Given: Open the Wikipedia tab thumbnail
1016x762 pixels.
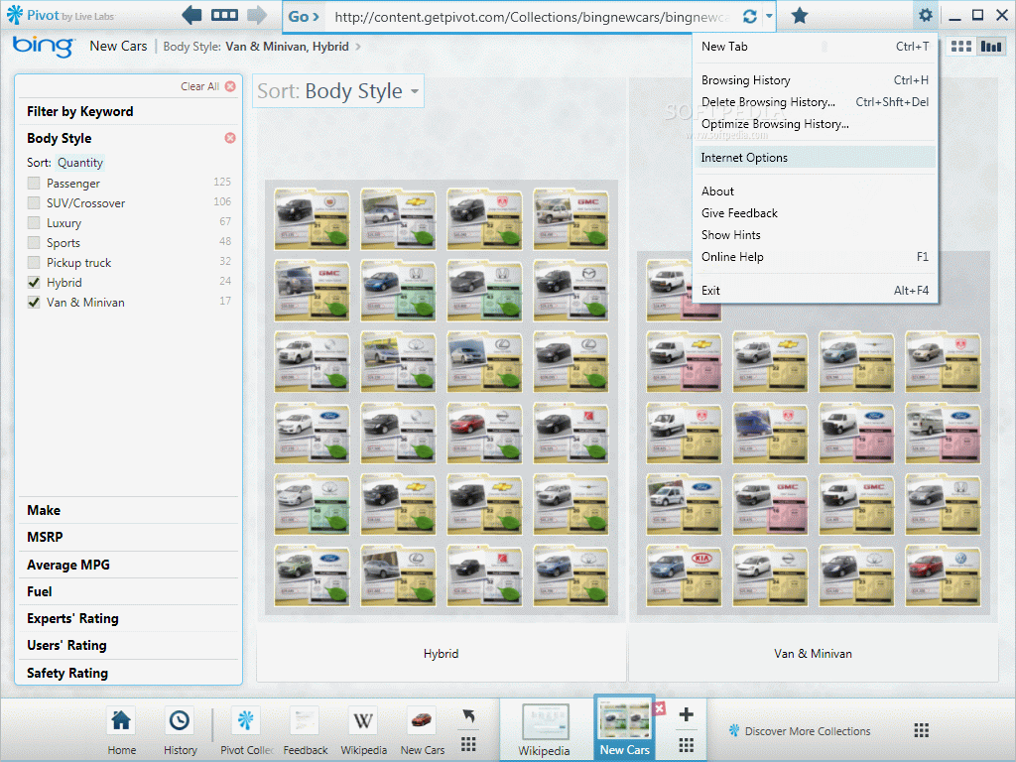Looking at the screenshot, I should click(x=546, y=721).
